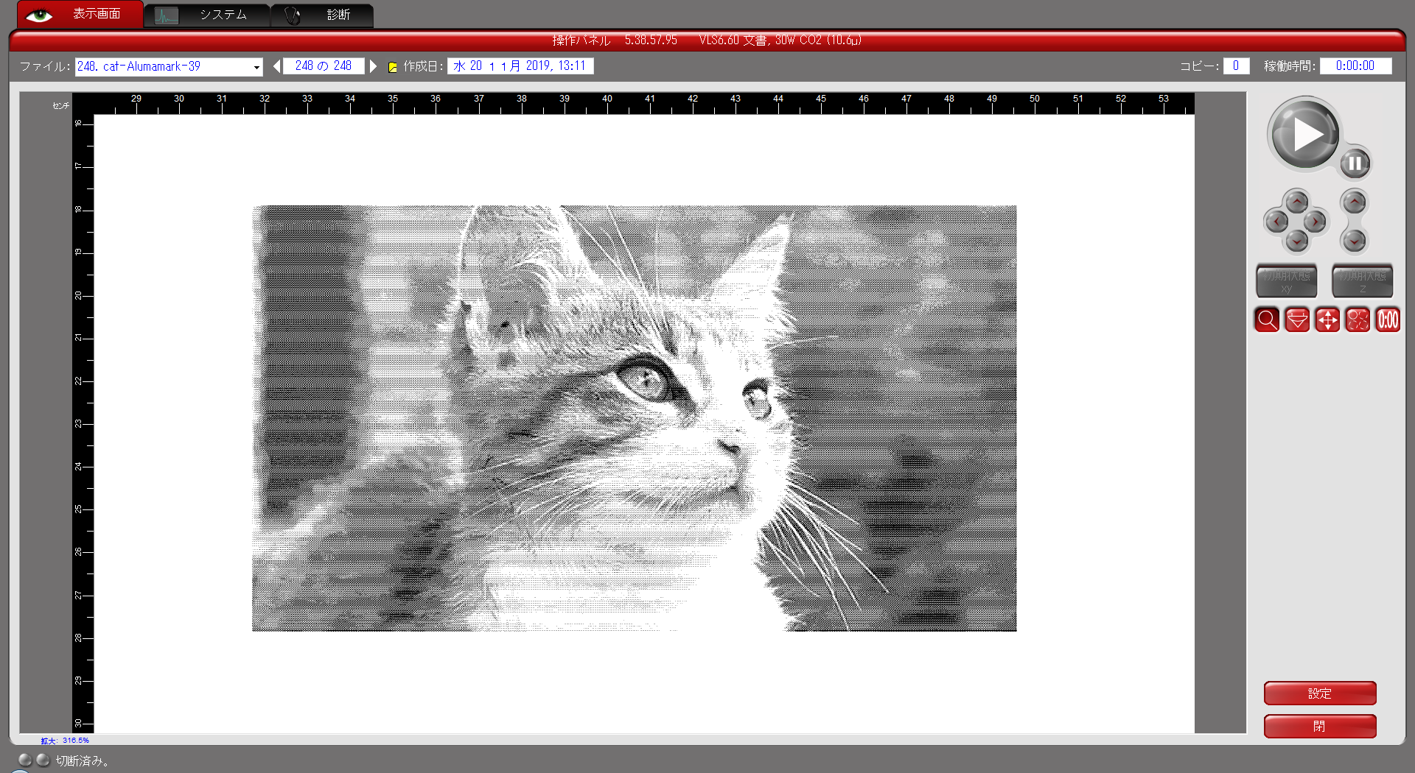The height and width of the screenshot is (773, 1415).
Task: Click the red 設定 settings button
Action: (x=1319, y=693)
